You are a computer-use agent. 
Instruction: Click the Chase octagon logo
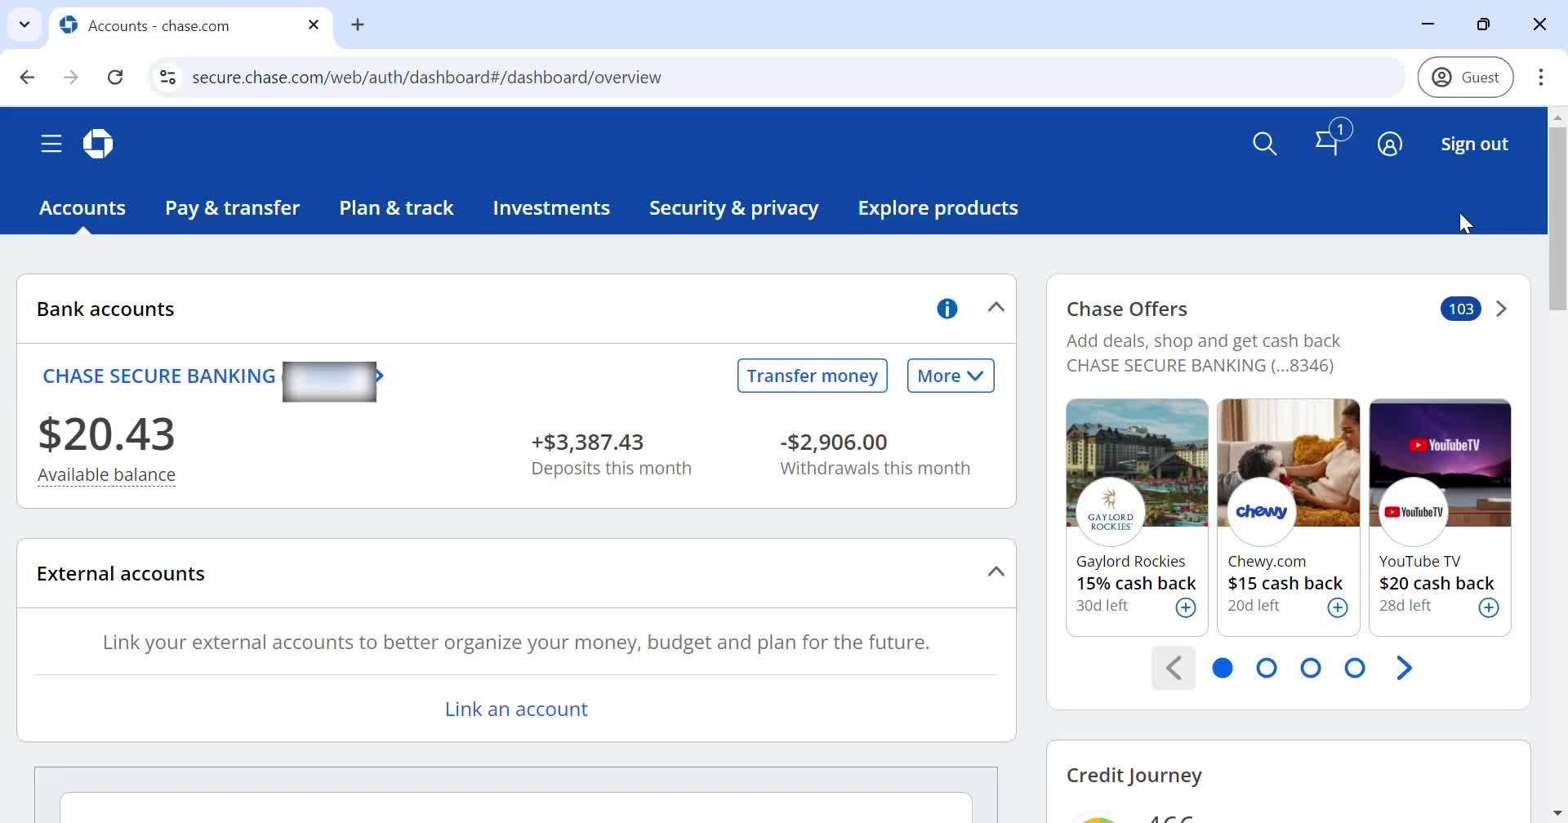click(x=98, y=145)
